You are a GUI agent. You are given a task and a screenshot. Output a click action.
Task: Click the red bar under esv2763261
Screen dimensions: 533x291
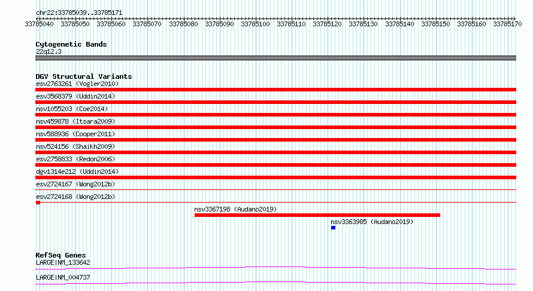pyautogui.click(x=275, y=90)
